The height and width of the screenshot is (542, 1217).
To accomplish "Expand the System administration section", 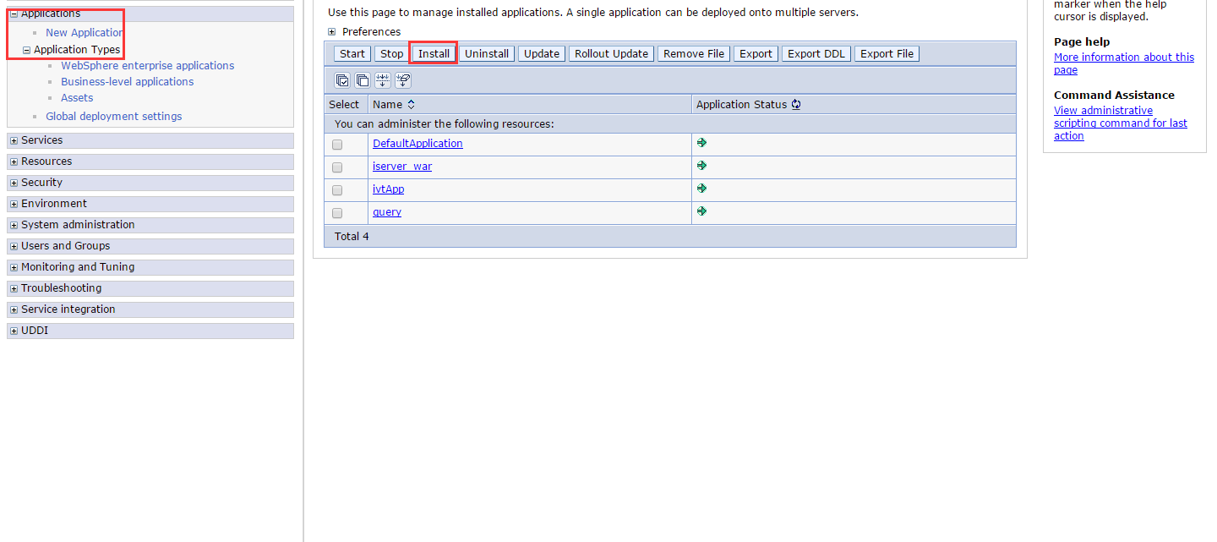I will pyautogui.click(x=14, y=226).
